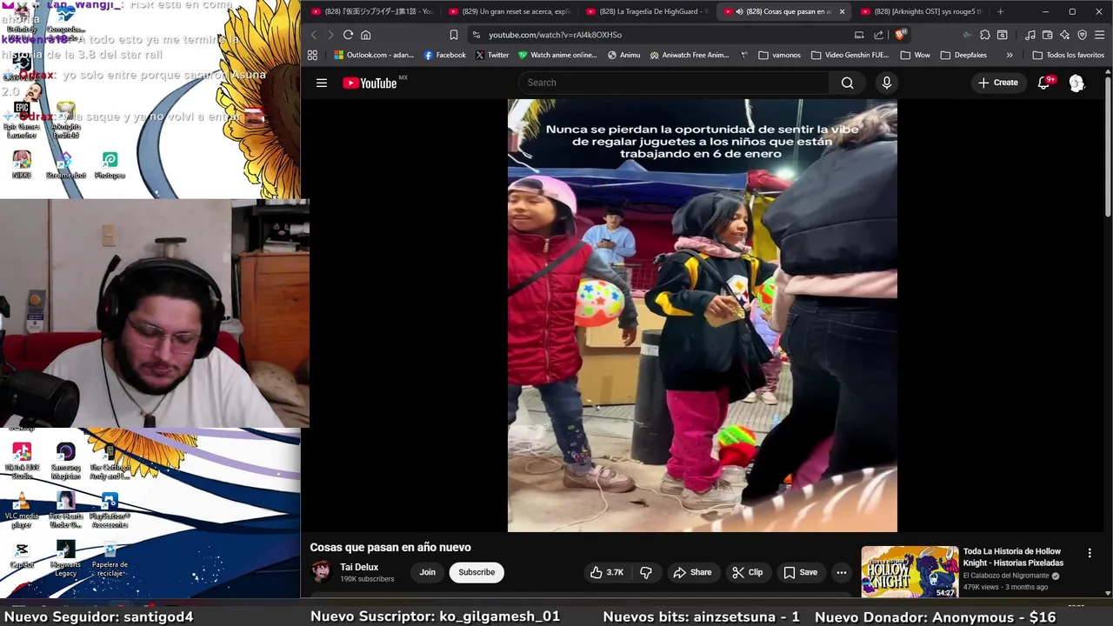Open the Animu bookmark
Viewport: 1113px width, 626px height.
tap(623, 55)
